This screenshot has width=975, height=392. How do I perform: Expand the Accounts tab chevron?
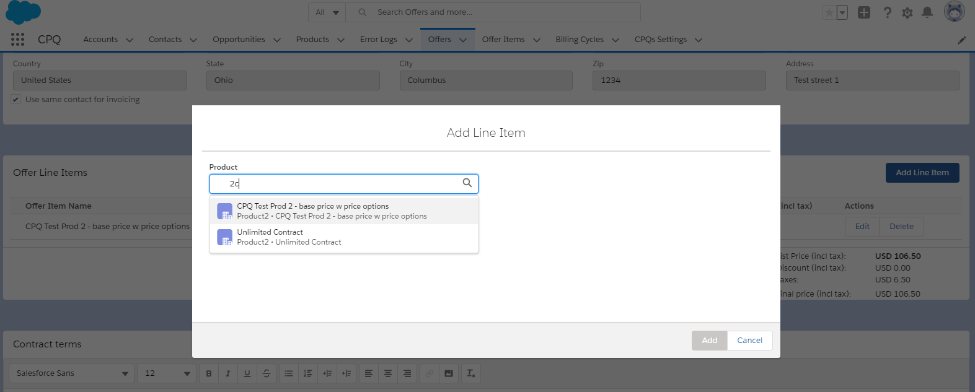(x=130, y=40)
